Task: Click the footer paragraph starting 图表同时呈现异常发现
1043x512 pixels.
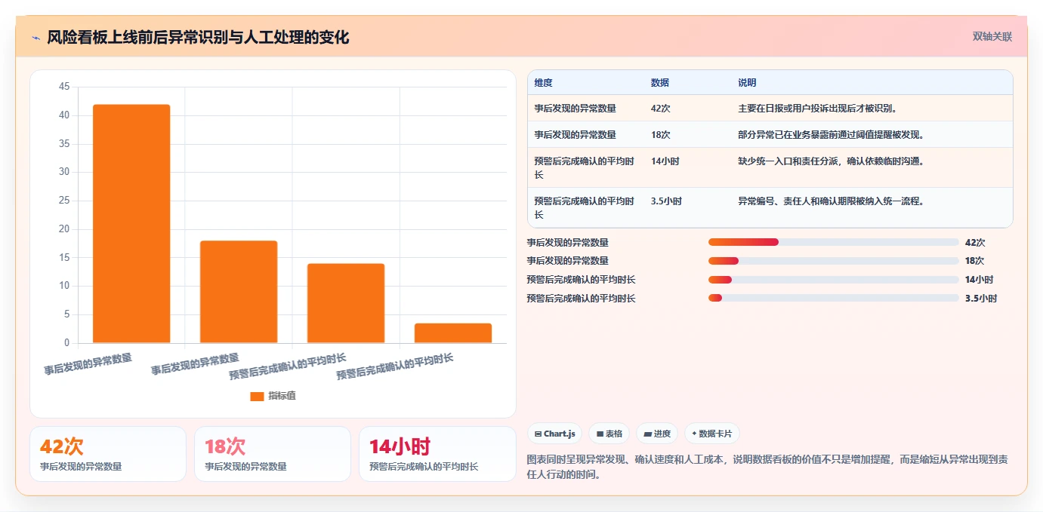Action: 767,468
